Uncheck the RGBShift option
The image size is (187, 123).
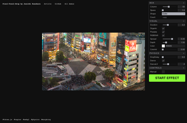(163, 35)
